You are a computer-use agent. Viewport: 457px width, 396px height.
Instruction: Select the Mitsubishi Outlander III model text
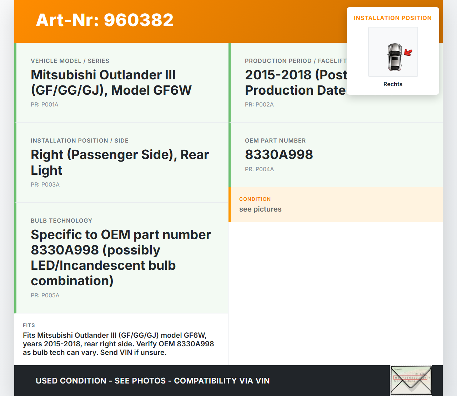pyautogui.click(x=111, y=83)
